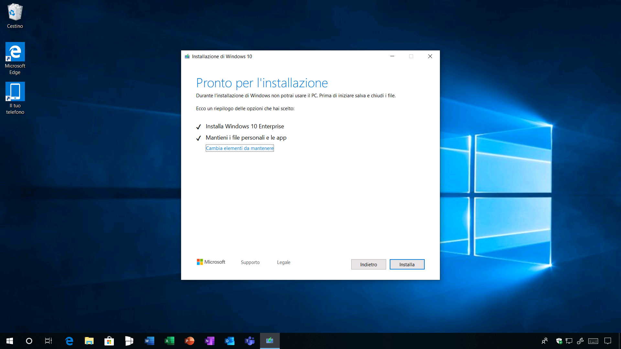Select the Windows 10 setup taskbar icon
This screenshot has height=349, width=621.
(270, 341)
